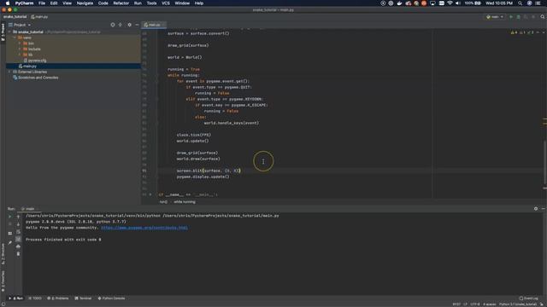The height and width of the screenshot is (307, 547).
Task: Click the locate/select opened file target icon
Action: (x=113, y=25)
